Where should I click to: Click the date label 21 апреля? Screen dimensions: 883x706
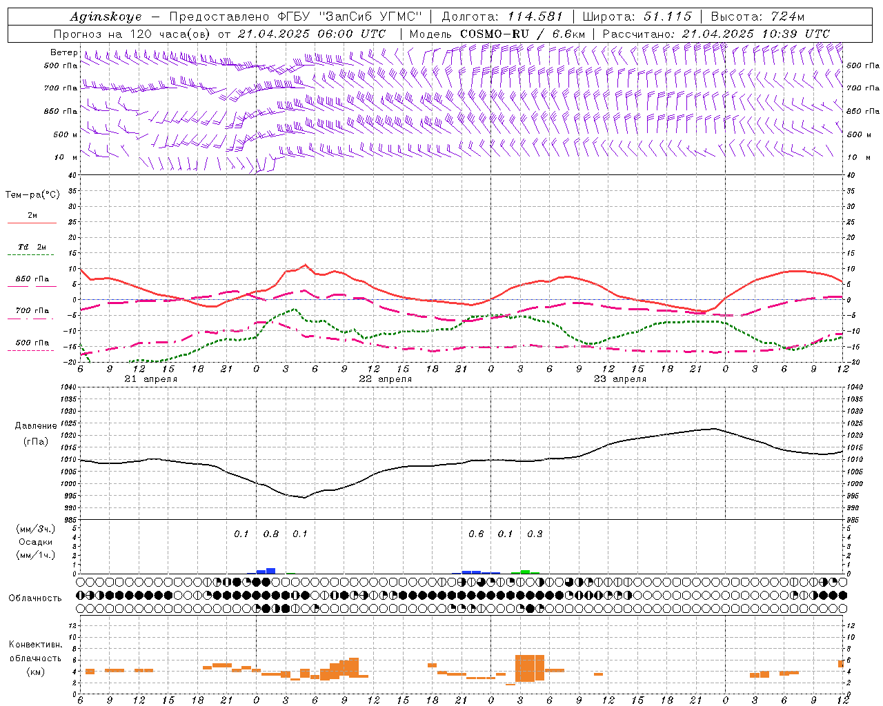[x=150, y=379]
